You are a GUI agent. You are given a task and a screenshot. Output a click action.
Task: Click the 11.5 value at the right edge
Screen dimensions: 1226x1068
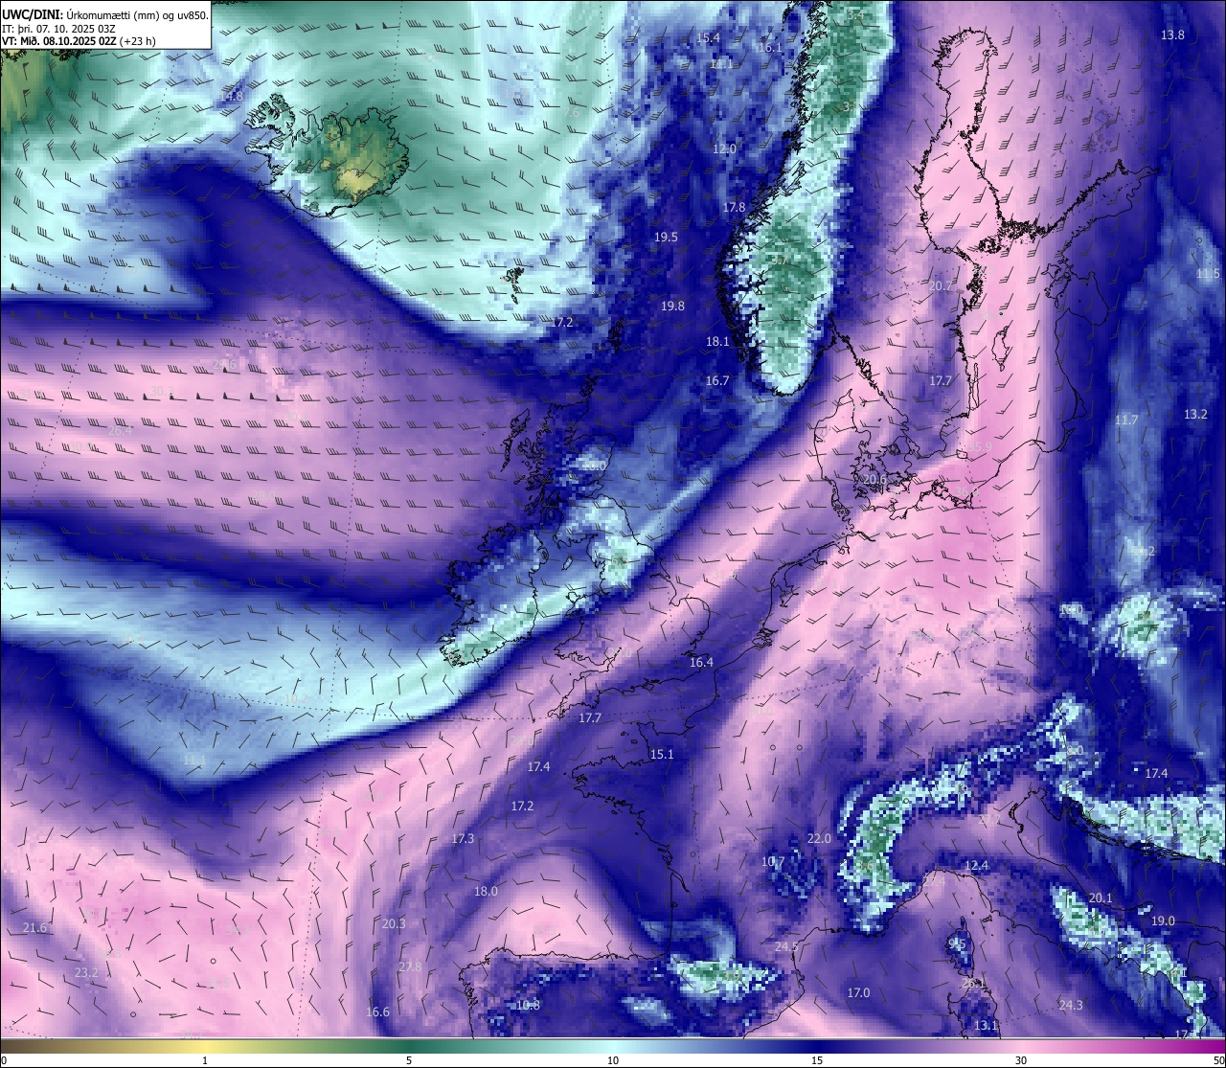pos(1209,274)
